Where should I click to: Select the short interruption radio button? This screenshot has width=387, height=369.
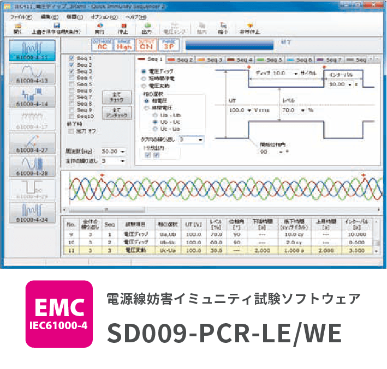pos(144,78)
